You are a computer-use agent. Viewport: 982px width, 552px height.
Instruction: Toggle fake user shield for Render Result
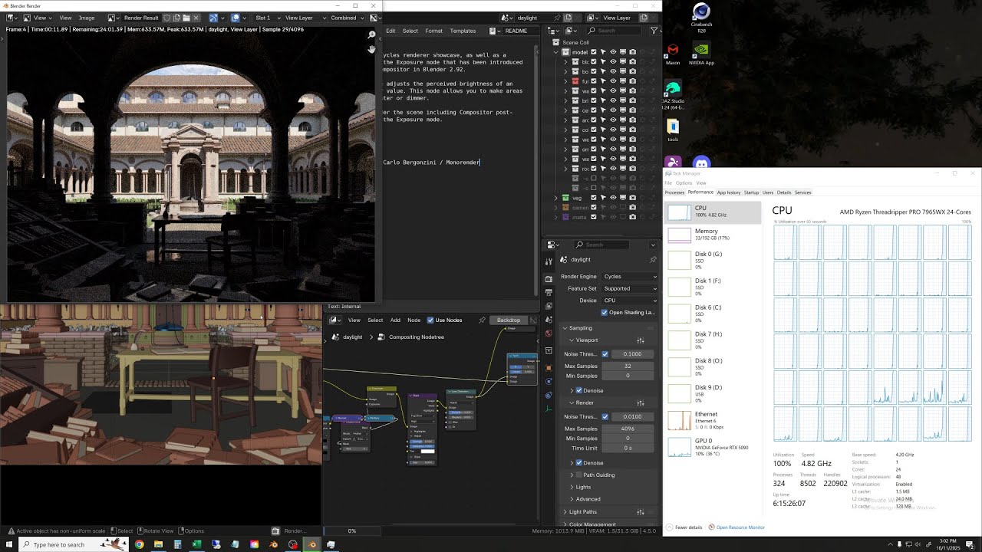click(x=166, y=18)
